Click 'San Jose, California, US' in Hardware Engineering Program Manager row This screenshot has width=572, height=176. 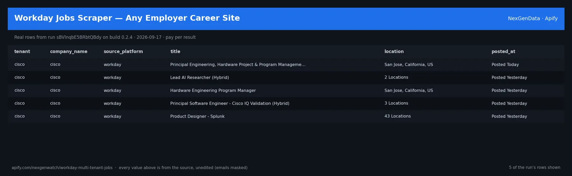click(409, 91)
